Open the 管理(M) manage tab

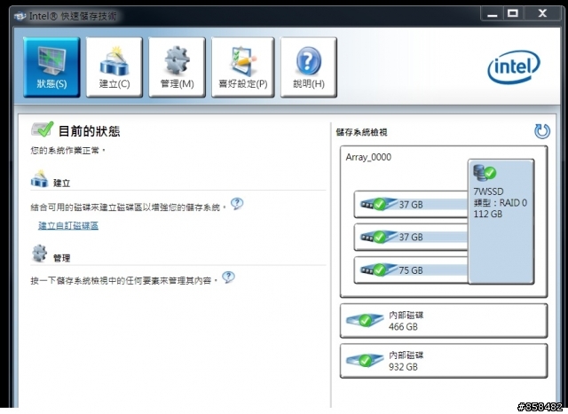click(177, 67)
